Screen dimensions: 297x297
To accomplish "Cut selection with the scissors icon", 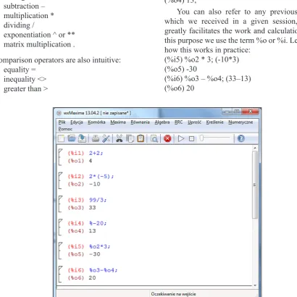I will pyautogui.click(x=120, y=138).
